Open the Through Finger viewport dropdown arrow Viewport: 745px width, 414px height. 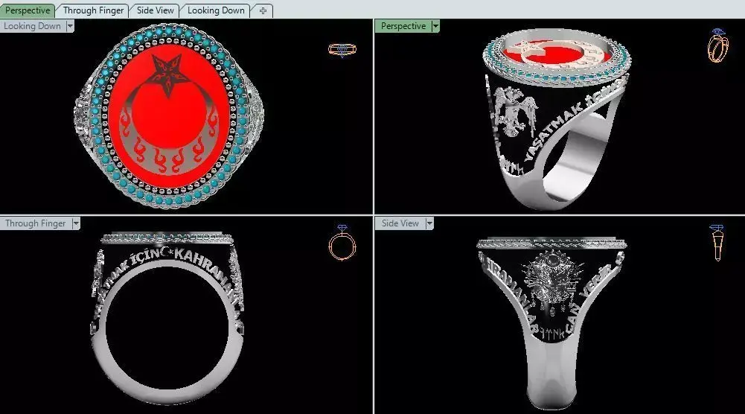point(76,223)
